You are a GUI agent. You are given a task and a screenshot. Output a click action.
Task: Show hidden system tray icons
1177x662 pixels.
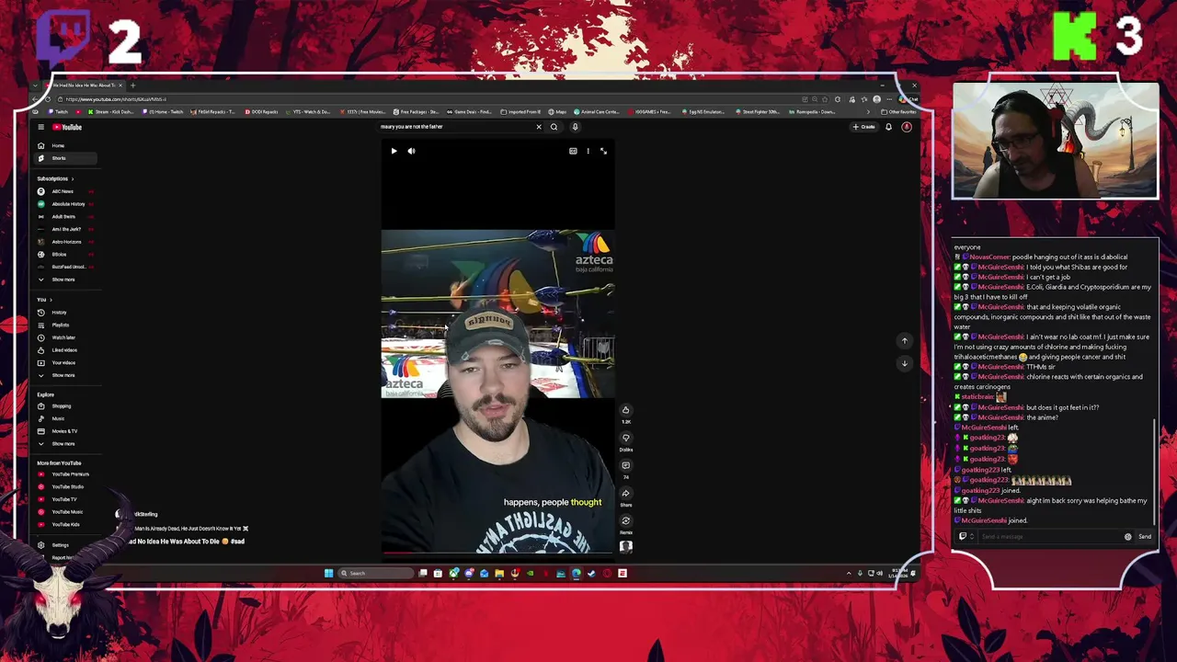(849, 574)
